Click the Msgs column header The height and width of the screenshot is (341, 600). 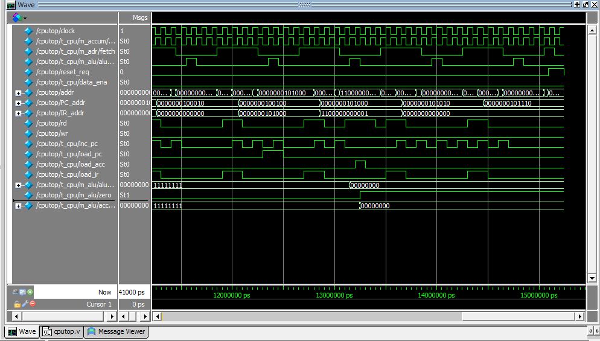tap(140, 18)
